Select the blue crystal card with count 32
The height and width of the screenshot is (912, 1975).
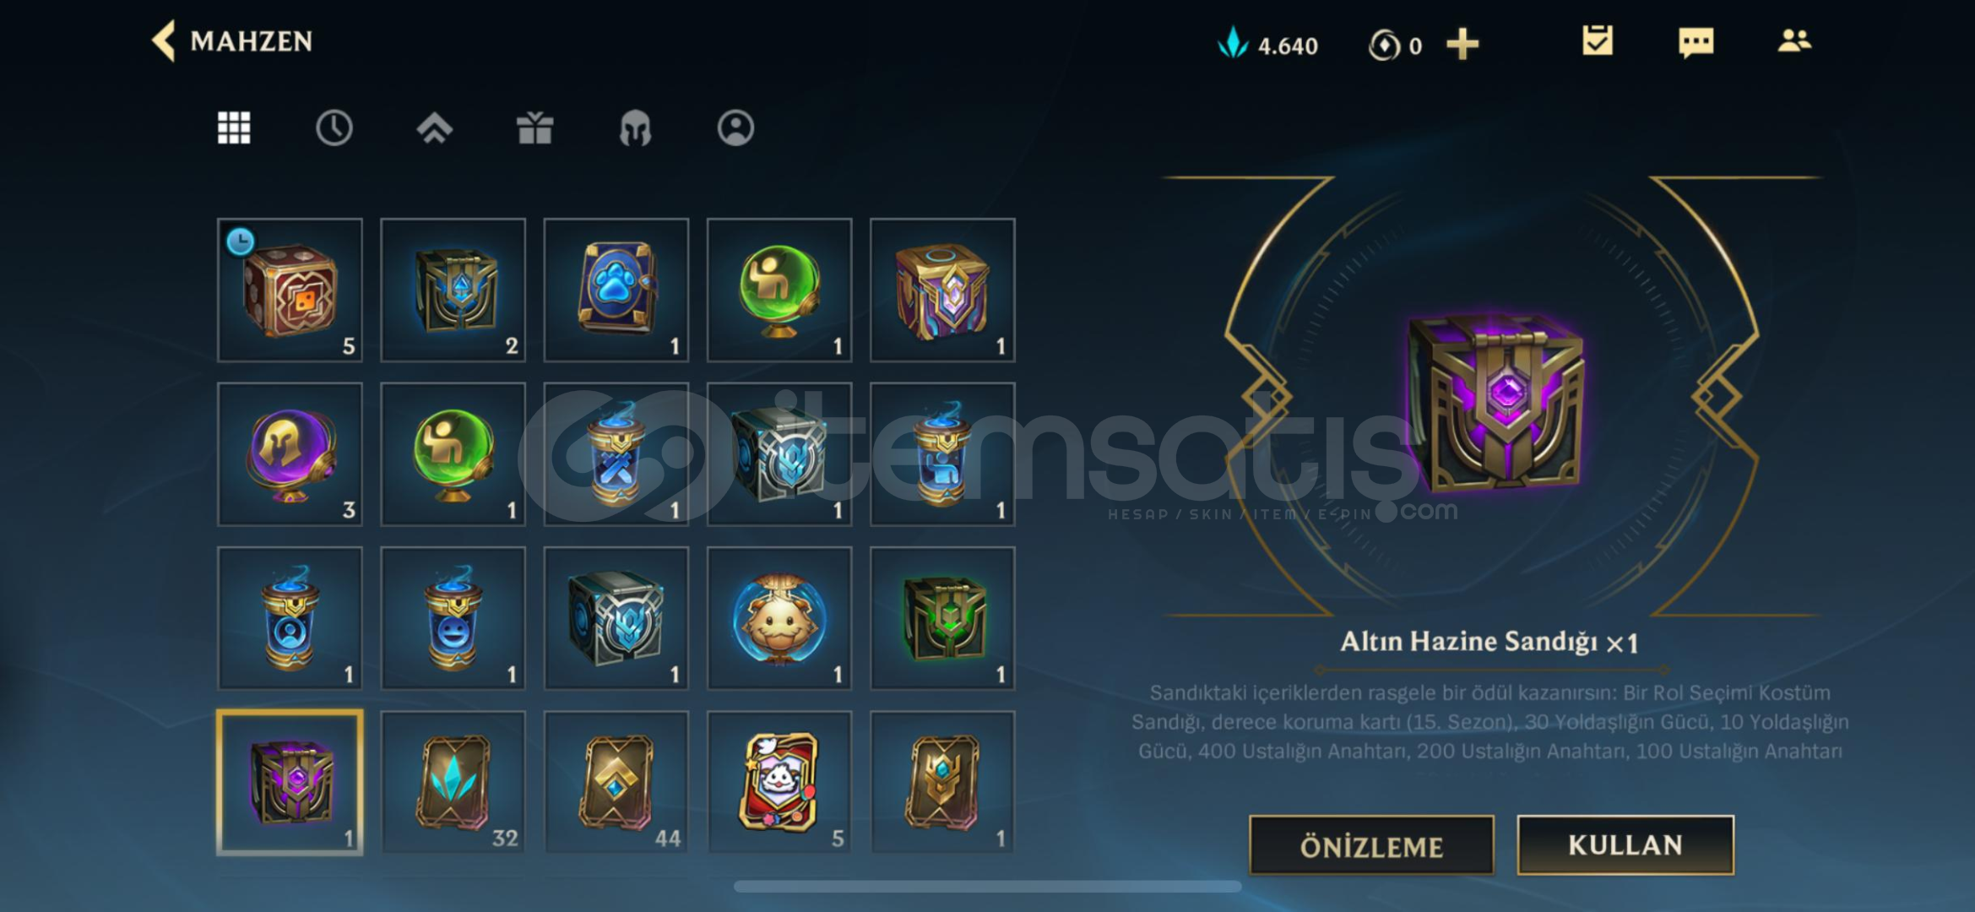tap(453, 782)
